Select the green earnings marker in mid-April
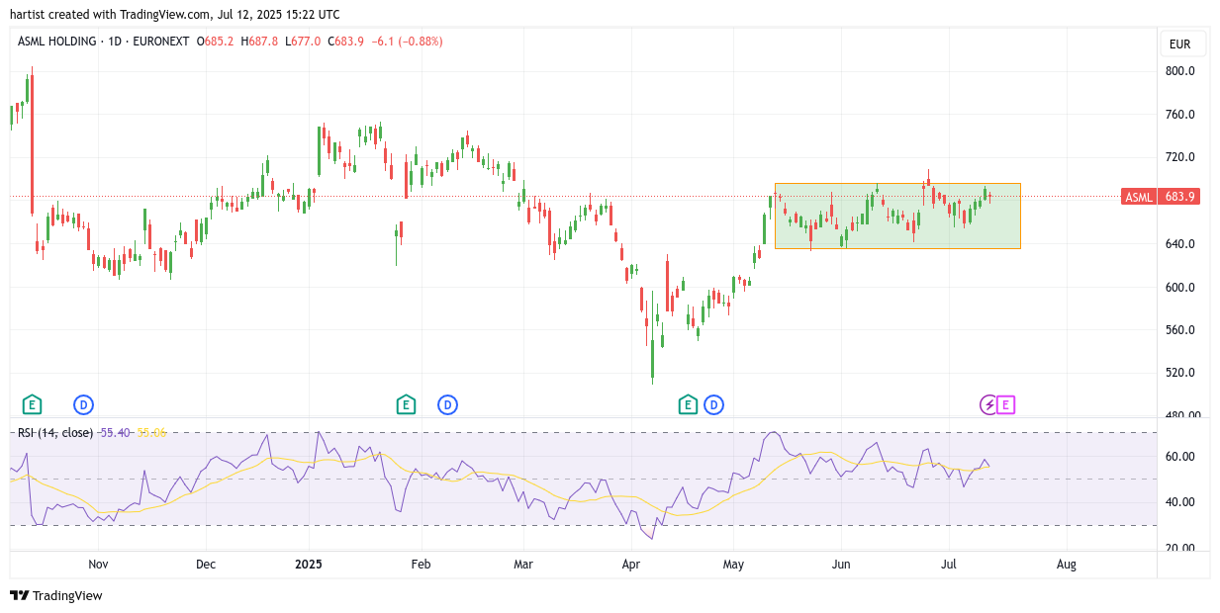The height and width of the screenshot is (613, 1220). [688, 404]
